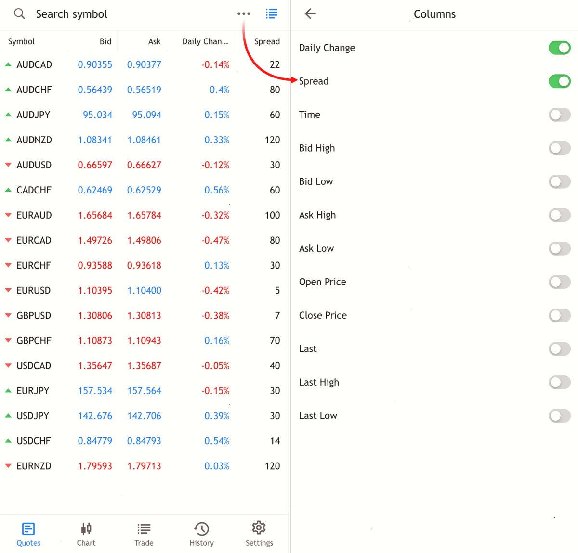The image size is (578, 553).
Task: Enable the Bid High column toggle
Action: pos(560,148)
